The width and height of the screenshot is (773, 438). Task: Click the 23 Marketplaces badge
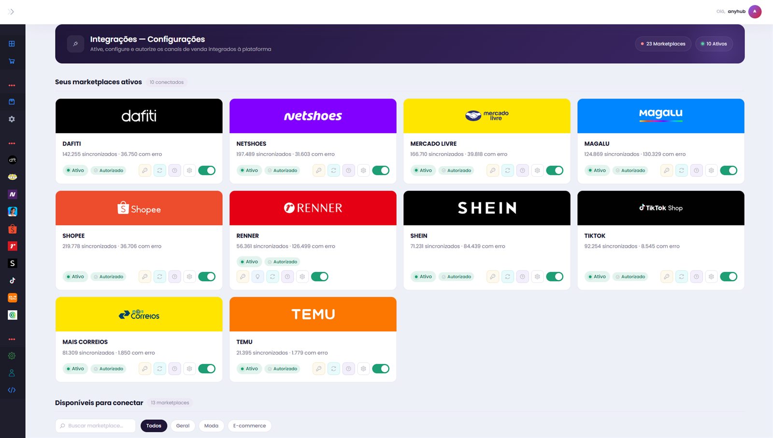point(663,44)
